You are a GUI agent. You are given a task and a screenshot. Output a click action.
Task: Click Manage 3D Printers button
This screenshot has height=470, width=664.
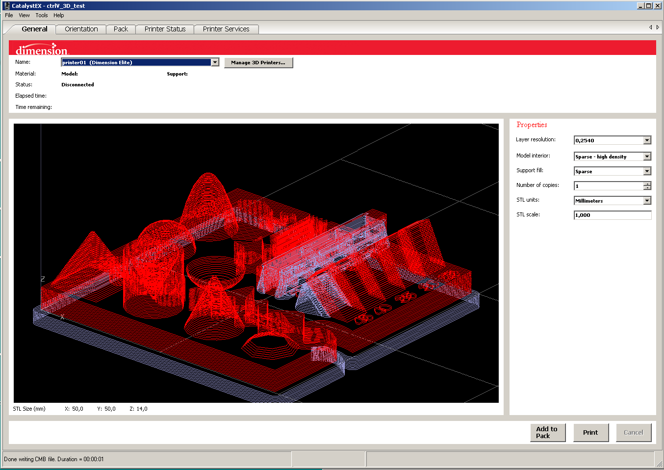(x=258, y=63)
